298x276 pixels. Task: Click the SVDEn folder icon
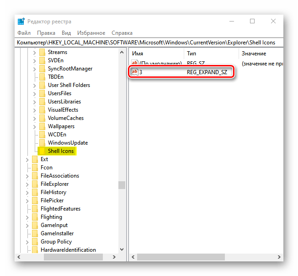click(42, 60)
